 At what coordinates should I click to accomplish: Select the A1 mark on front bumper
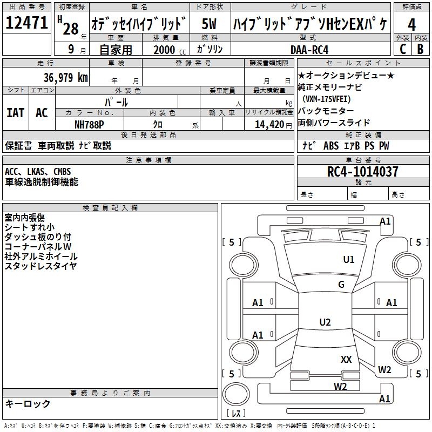tap(385, 221)
